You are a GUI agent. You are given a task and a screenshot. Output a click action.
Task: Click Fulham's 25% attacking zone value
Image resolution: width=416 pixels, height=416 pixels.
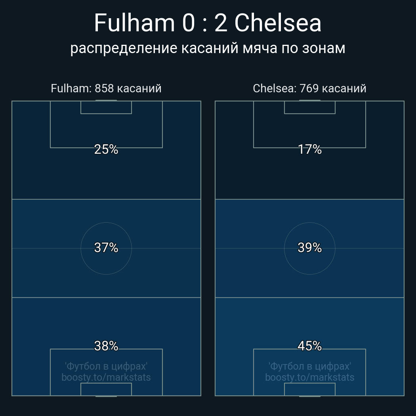(x=106, y=149)
